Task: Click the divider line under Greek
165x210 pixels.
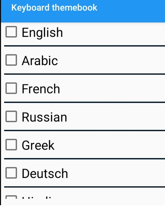Action: [x=84, y=159]
